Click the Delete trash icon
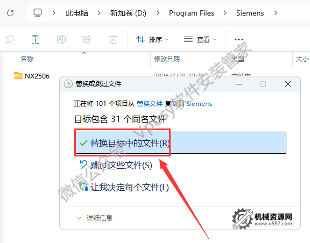The width and height of the screenshot is (310, 243). pos(113,39)
